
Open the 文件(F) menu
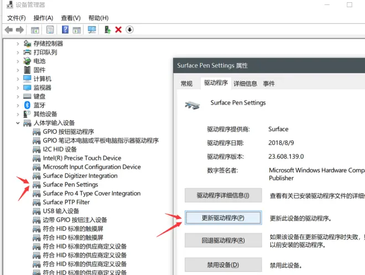coord(16,18)
